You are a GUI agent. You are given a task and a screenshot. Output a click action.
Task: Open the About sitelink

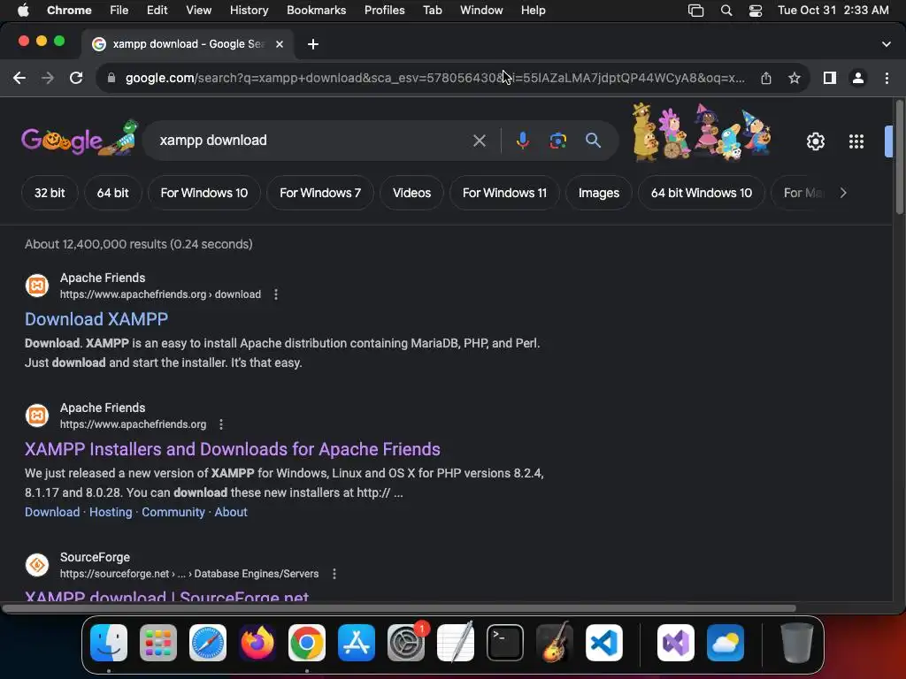(231, 512)
